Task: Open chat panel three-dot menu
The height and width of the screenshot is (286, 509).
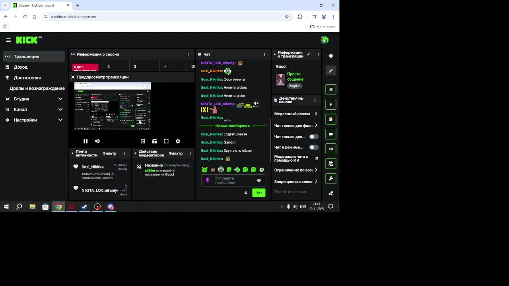Action: coord(264,54)
